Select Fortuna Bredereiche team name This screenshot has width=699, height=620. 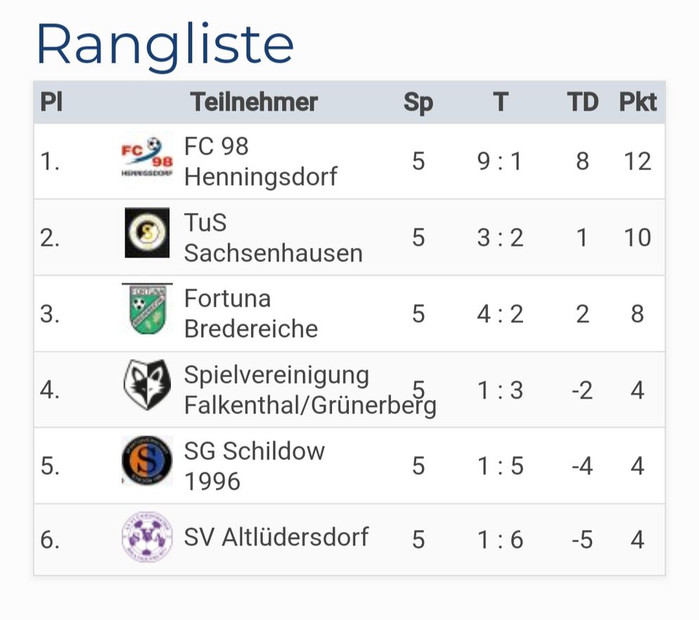(251, 314)
